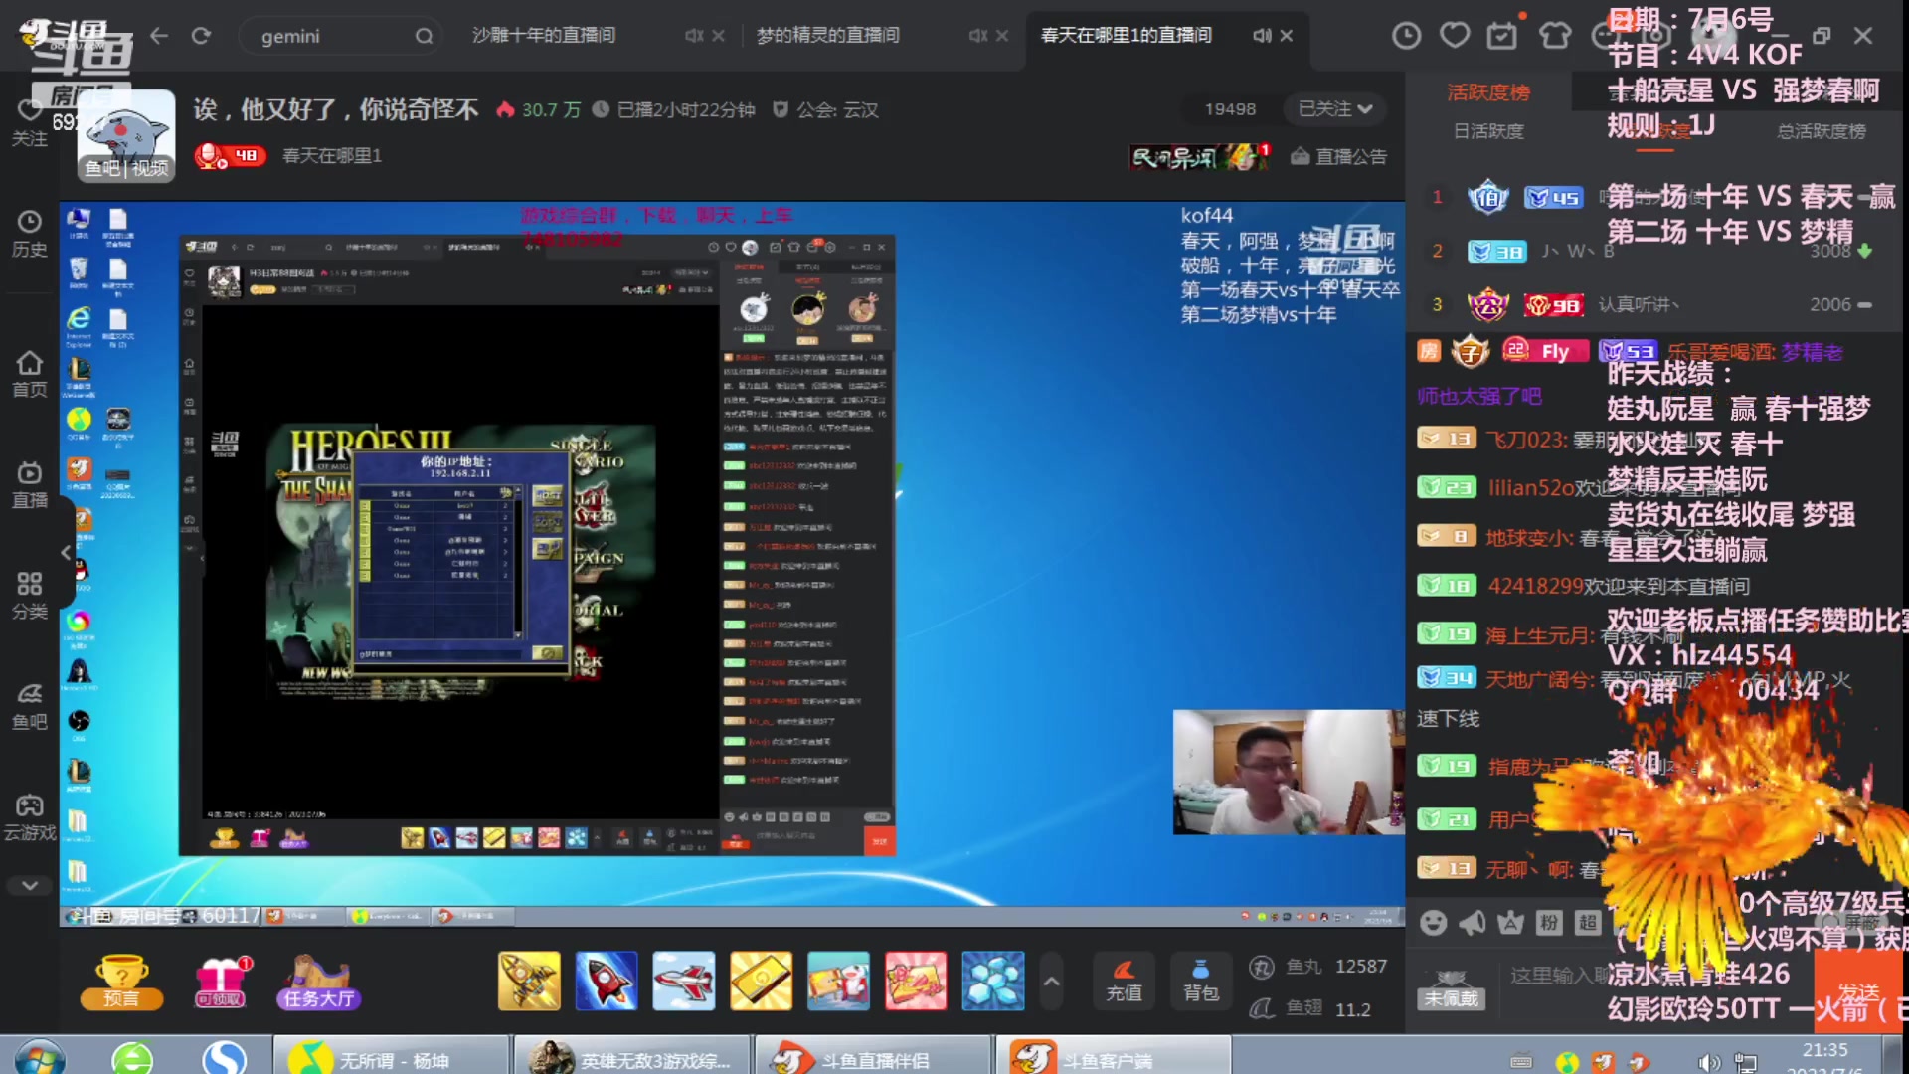Click chat user 地球变小
Screen dimensions: 1909x1074
(x=1529, y=538)
